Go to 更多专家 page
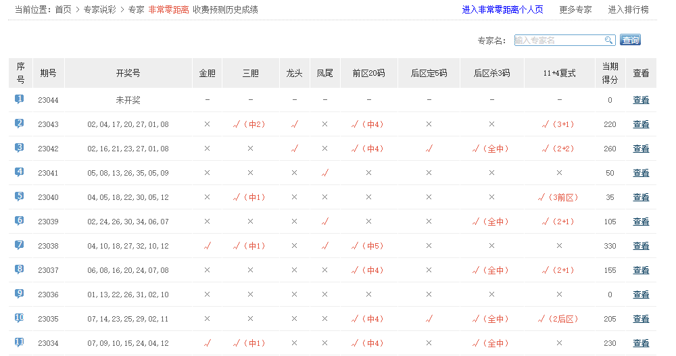The width and height of the screenshot is (676, 356). pos(575,9)
